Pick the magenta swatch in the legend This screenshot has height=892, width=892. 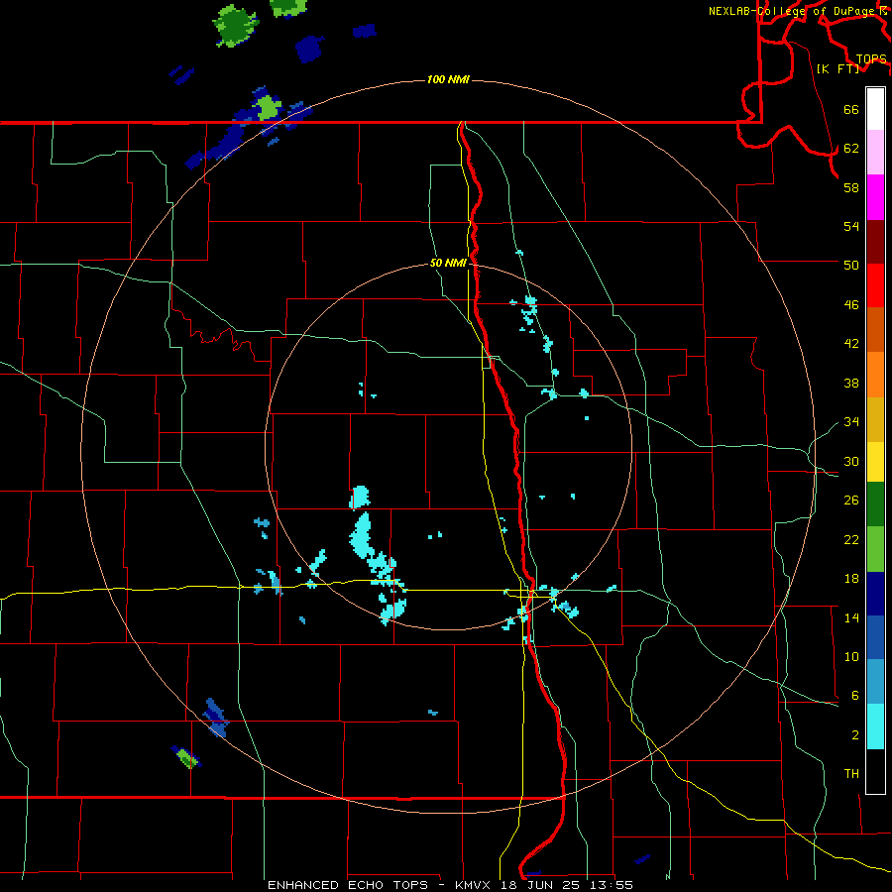[x=875, y=197]
